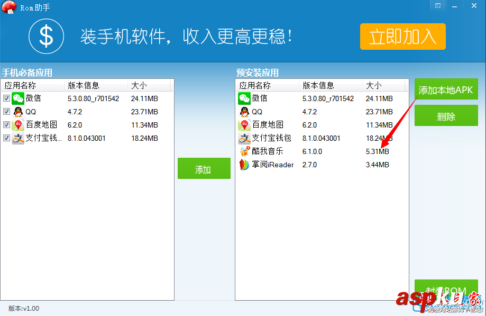Minimize the Rom助手 window
The width and height of the screenshot is (486, 316).
tap(454, 6)
